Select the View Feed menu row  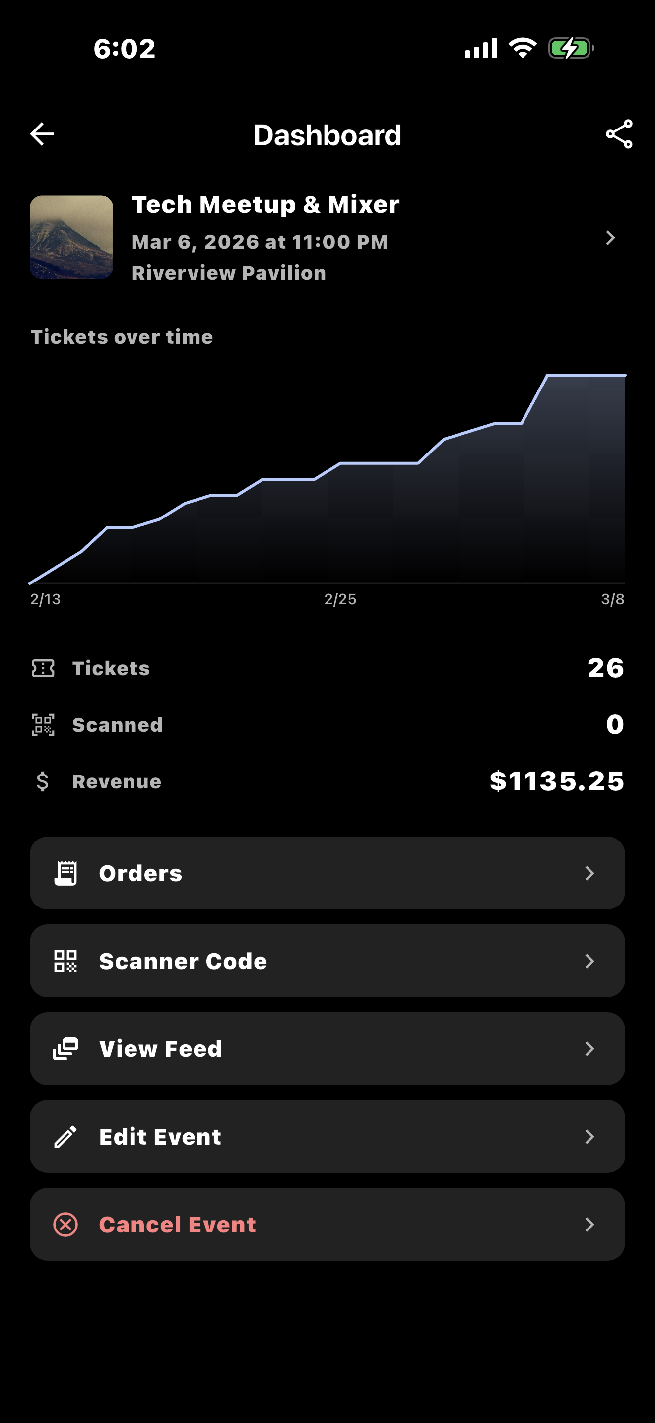pyautogui.click(x=327, y=1049)
